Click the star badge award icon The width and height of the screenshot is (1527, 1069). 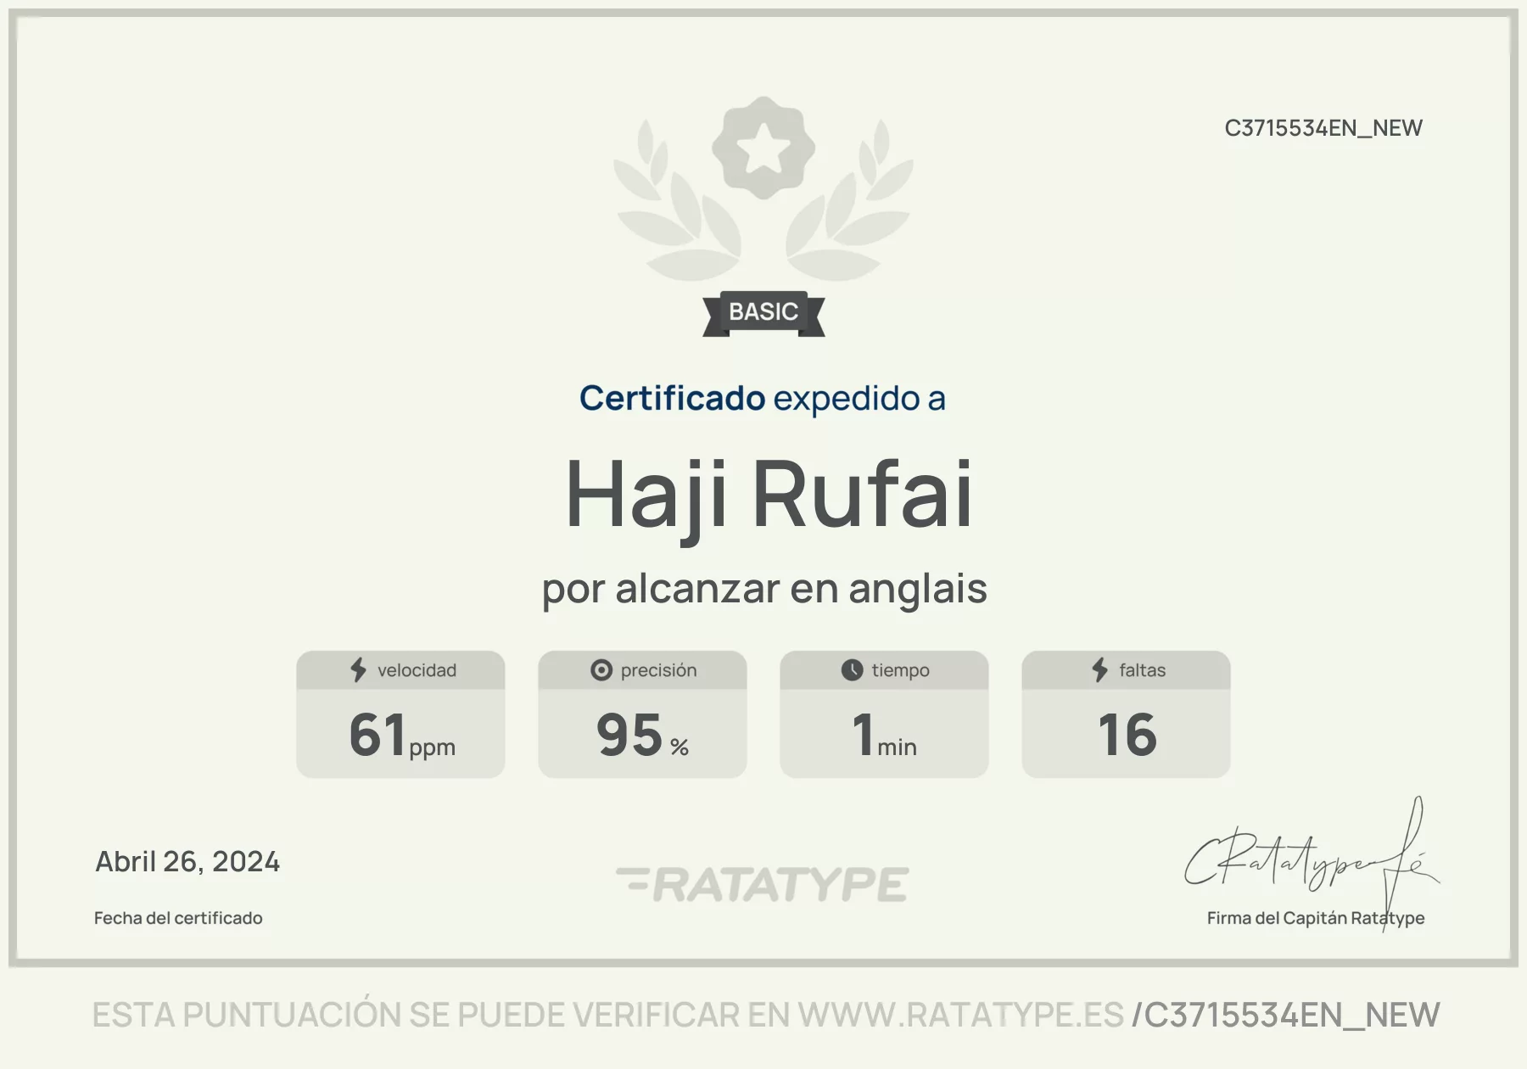(763, 148)
